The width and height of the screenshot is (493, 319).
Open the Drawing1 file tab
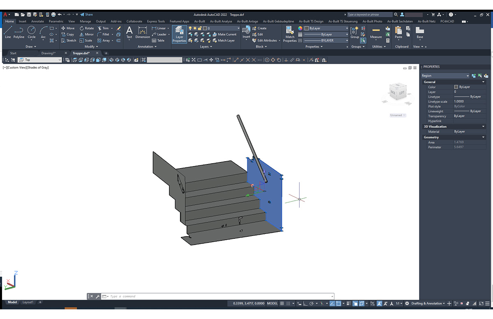tap(48, 53)
